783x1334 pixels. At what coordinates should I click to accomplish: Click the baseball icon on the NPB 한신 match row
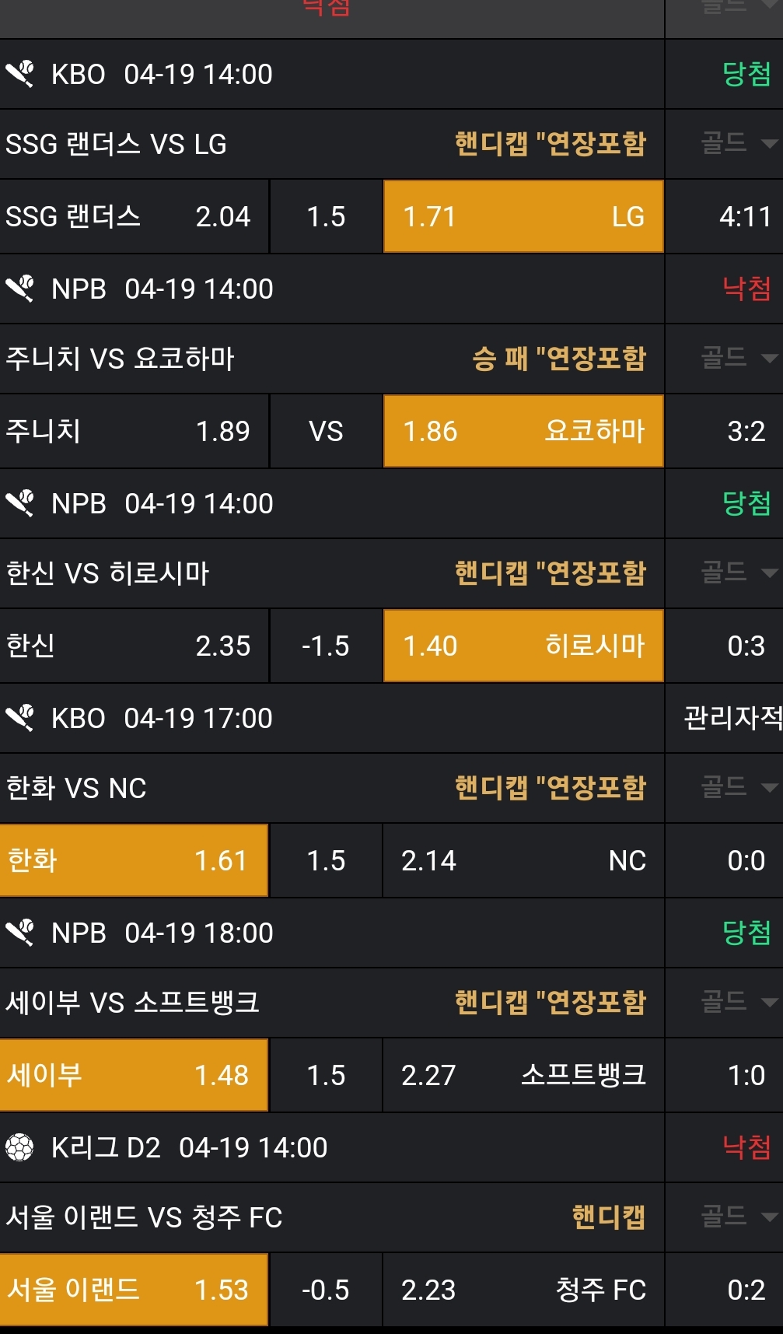click(20, 503)
